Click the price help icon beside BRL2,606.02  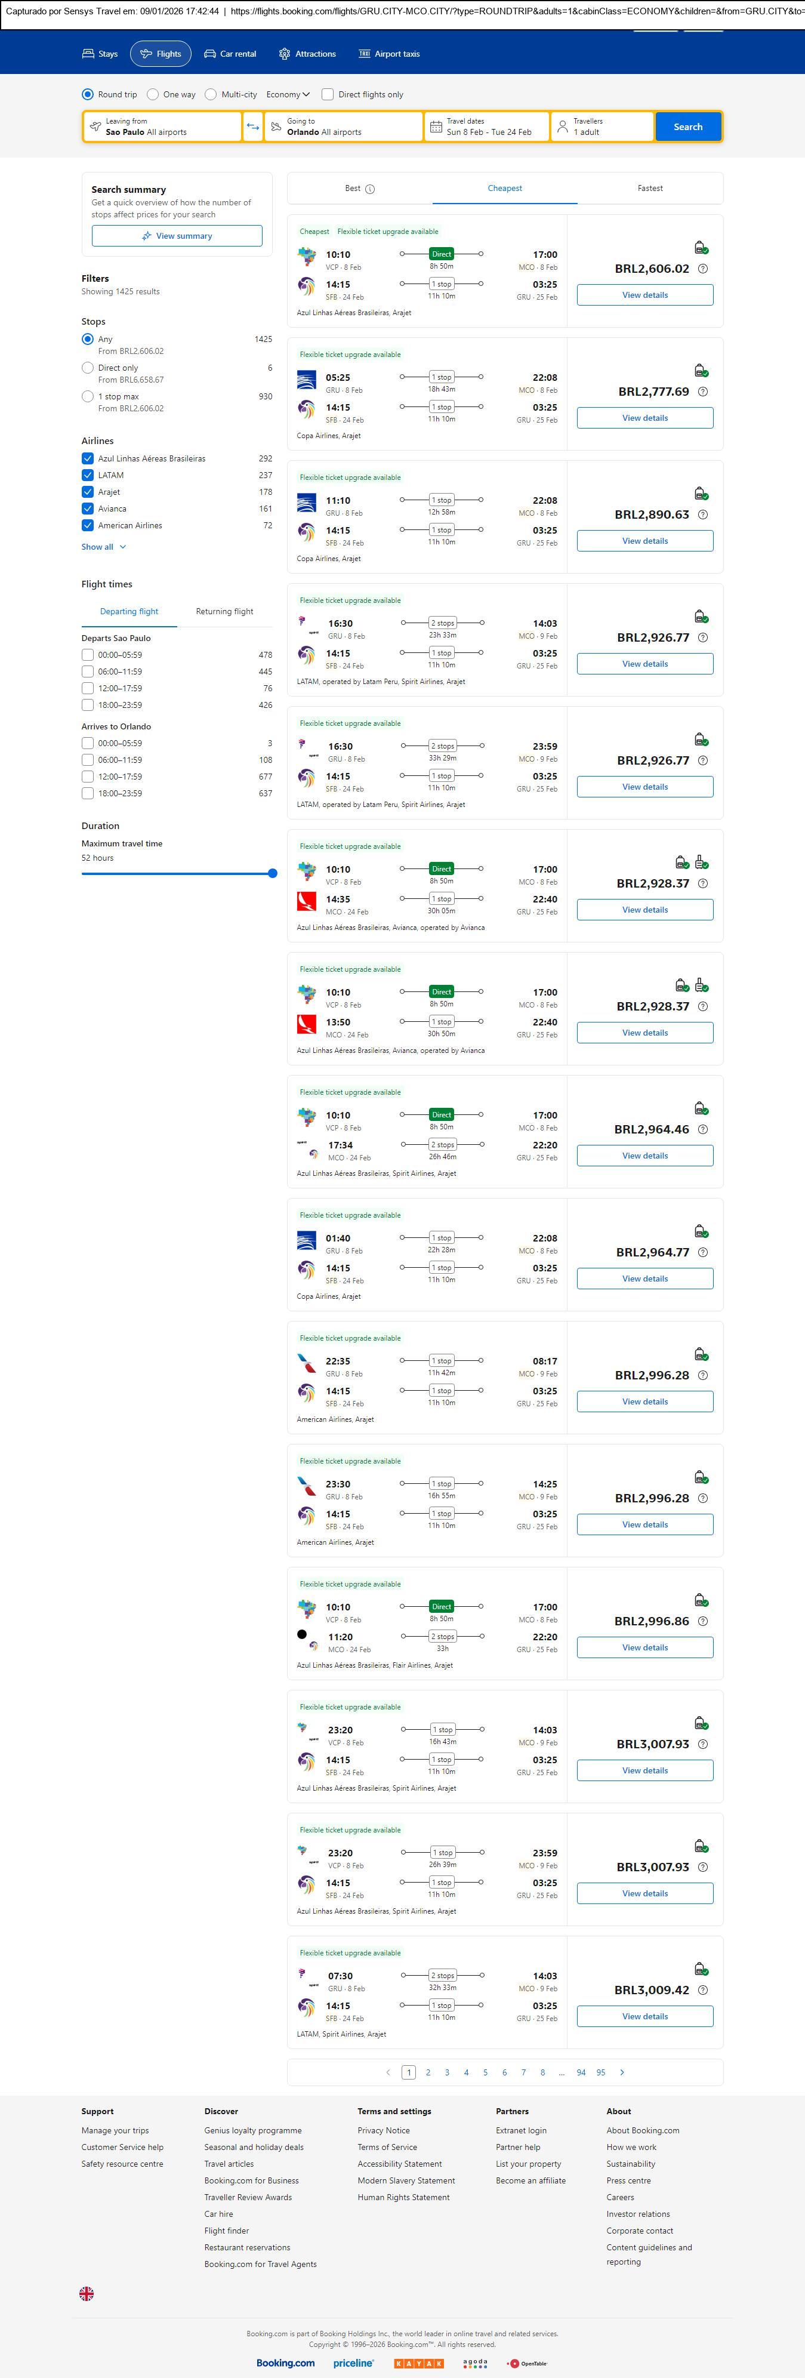tap(702, 270)
